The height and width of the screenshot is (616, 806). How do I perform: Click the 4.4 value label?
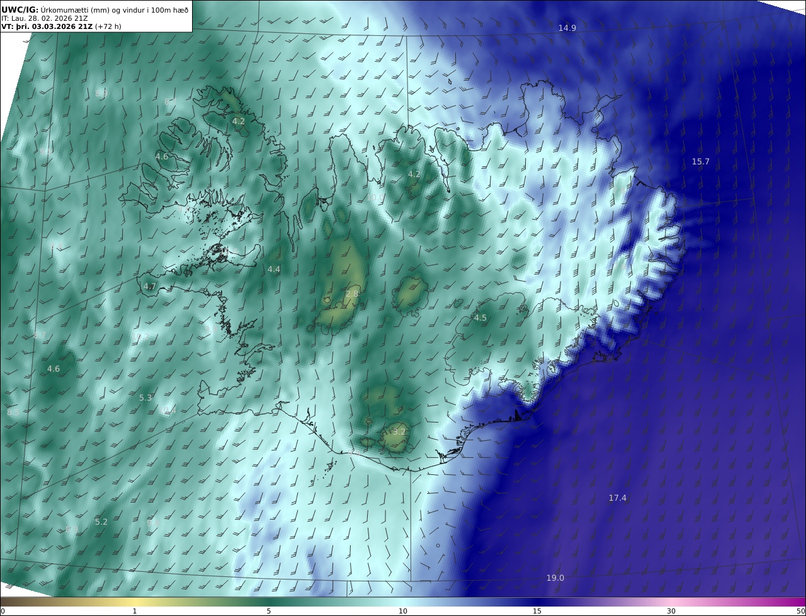click(x=274, y=270)
